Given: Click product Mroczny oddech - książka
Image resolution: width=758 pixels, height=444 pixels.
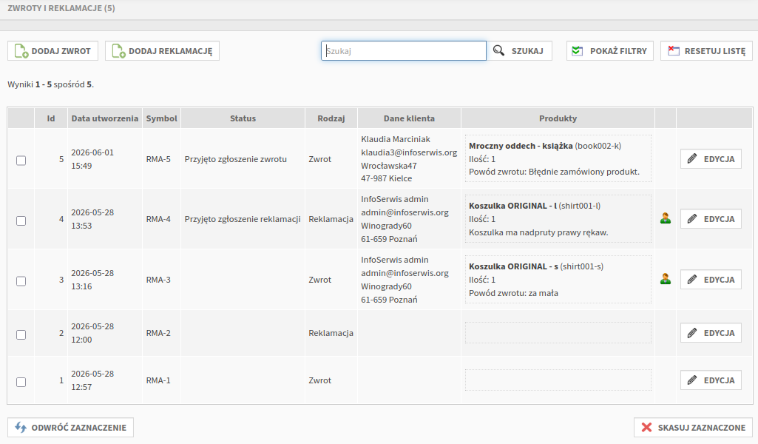Looking at the screenshot, I should click(521, 146).
